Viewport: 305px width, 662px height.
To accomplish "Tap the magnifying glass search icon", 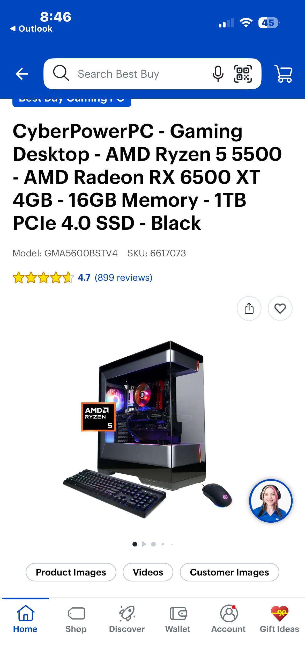I will (x=61, y=73).
